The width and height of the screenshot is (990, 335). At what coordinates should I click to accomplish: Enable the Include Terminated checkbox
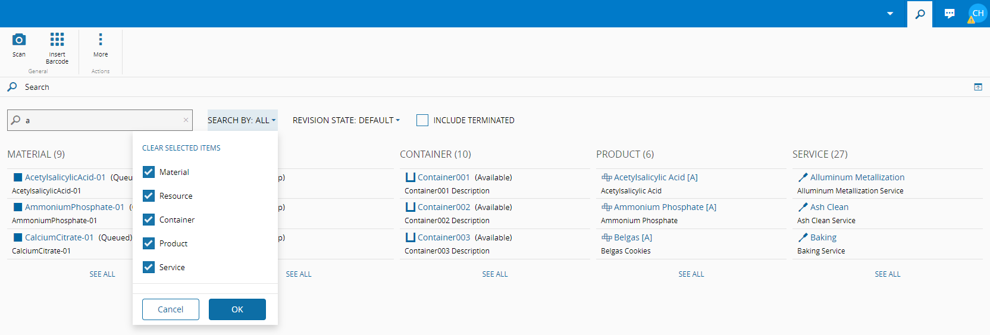422,120
